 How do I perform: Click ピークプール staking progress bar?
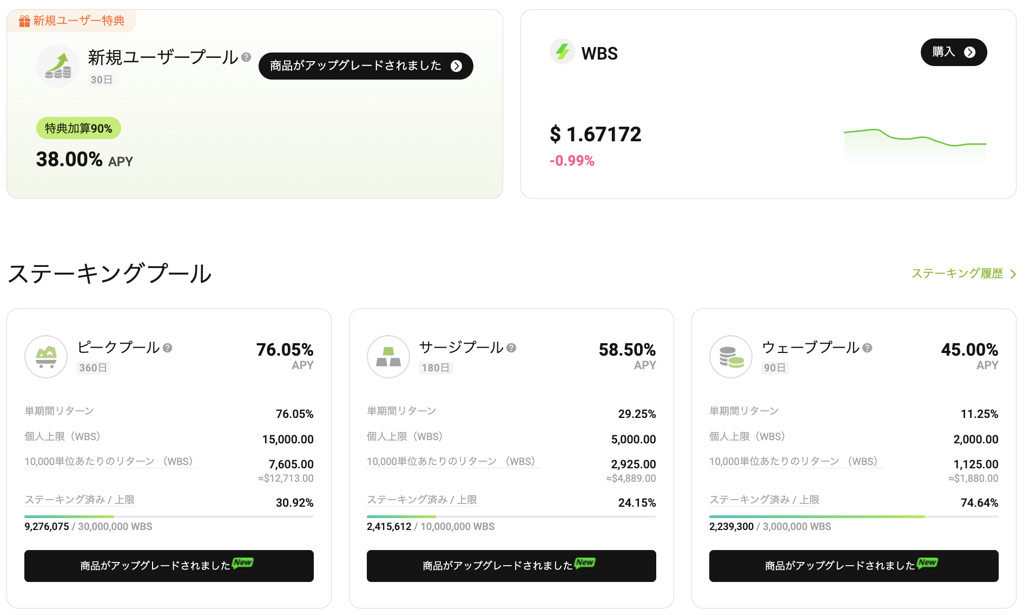[x=169, y=516]
